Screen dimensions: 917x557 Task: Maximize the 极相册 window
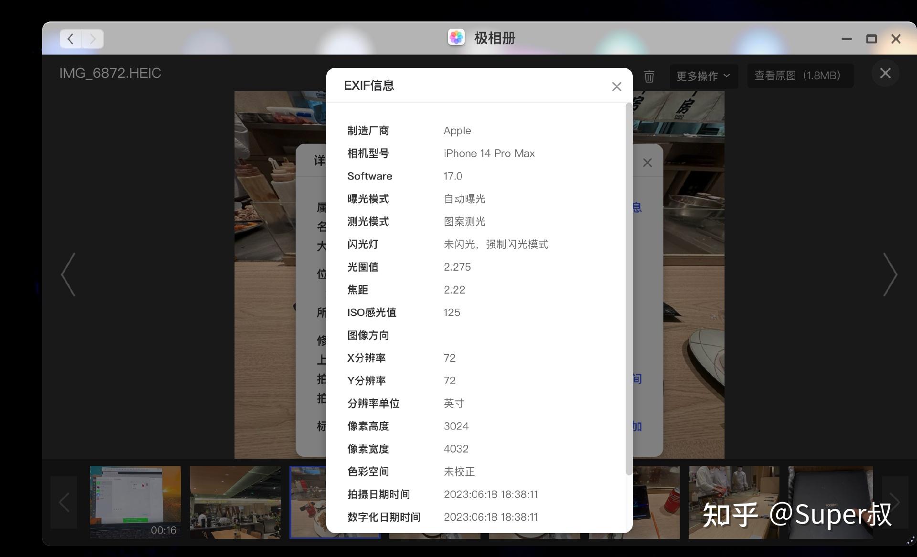point(872,39)
